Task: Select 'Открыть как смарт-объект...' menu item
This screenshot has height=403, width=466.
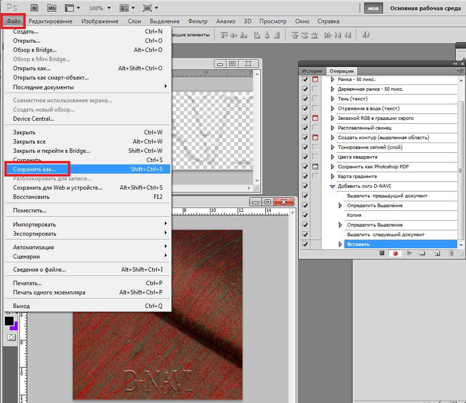Action: (x=87, y=78)
